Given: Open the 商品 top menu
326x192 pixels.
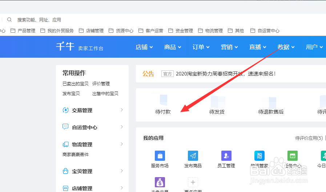Looking at the screenshot, I should pyautogui.click(x=173, y=47).
